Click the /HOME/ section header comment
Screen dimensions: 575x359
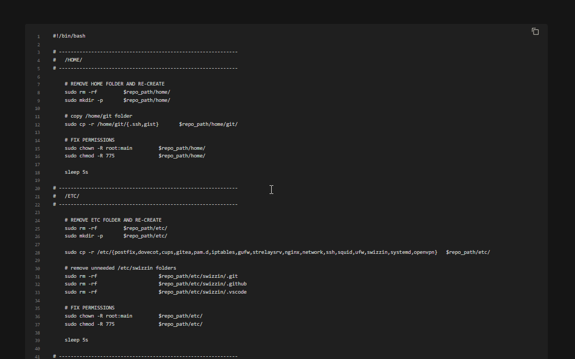(x=73, y=59)
